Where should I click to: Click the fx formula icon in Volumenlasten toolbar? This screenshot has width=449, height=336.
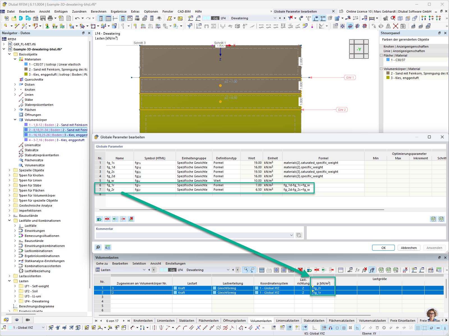(x=357, y=270)
